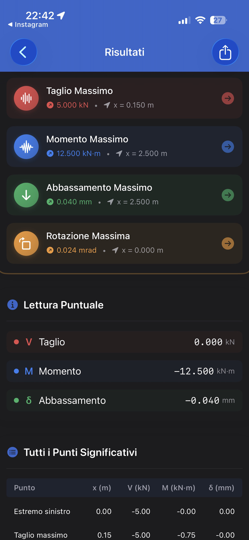Tap the orange Rotazione Massima rotation icon
The image size is (249, 540).
[x=26, y=243]
